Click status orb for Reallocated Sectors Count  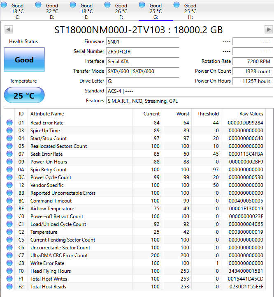point(9,146)
